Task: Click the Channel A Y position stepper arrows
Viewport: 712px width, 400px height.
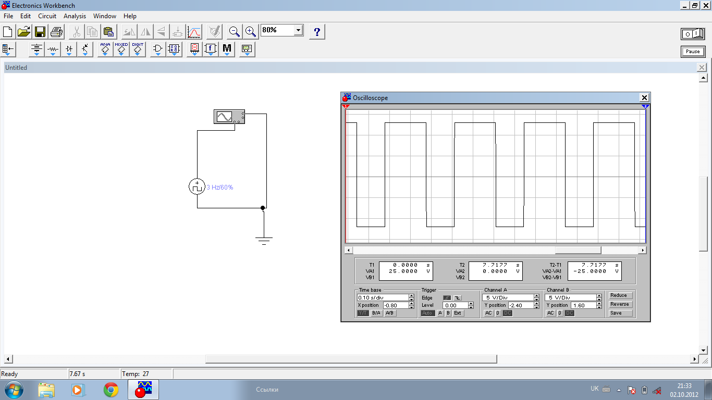Action: [537, 305]
